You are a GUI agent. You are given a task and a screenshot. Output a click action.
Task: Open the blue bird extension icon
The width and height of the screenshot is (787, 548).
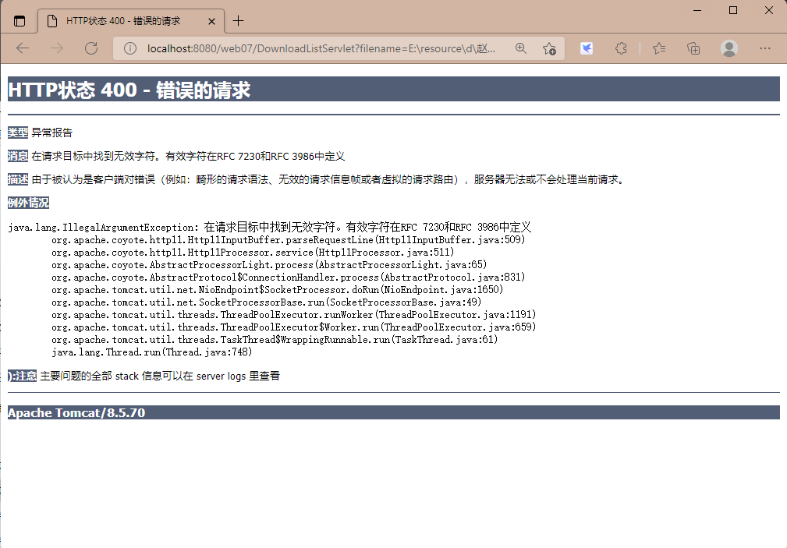point(587,48)
